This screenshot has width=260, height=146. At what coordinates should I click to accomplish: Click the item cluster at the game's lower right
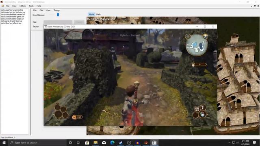[199, 112]
